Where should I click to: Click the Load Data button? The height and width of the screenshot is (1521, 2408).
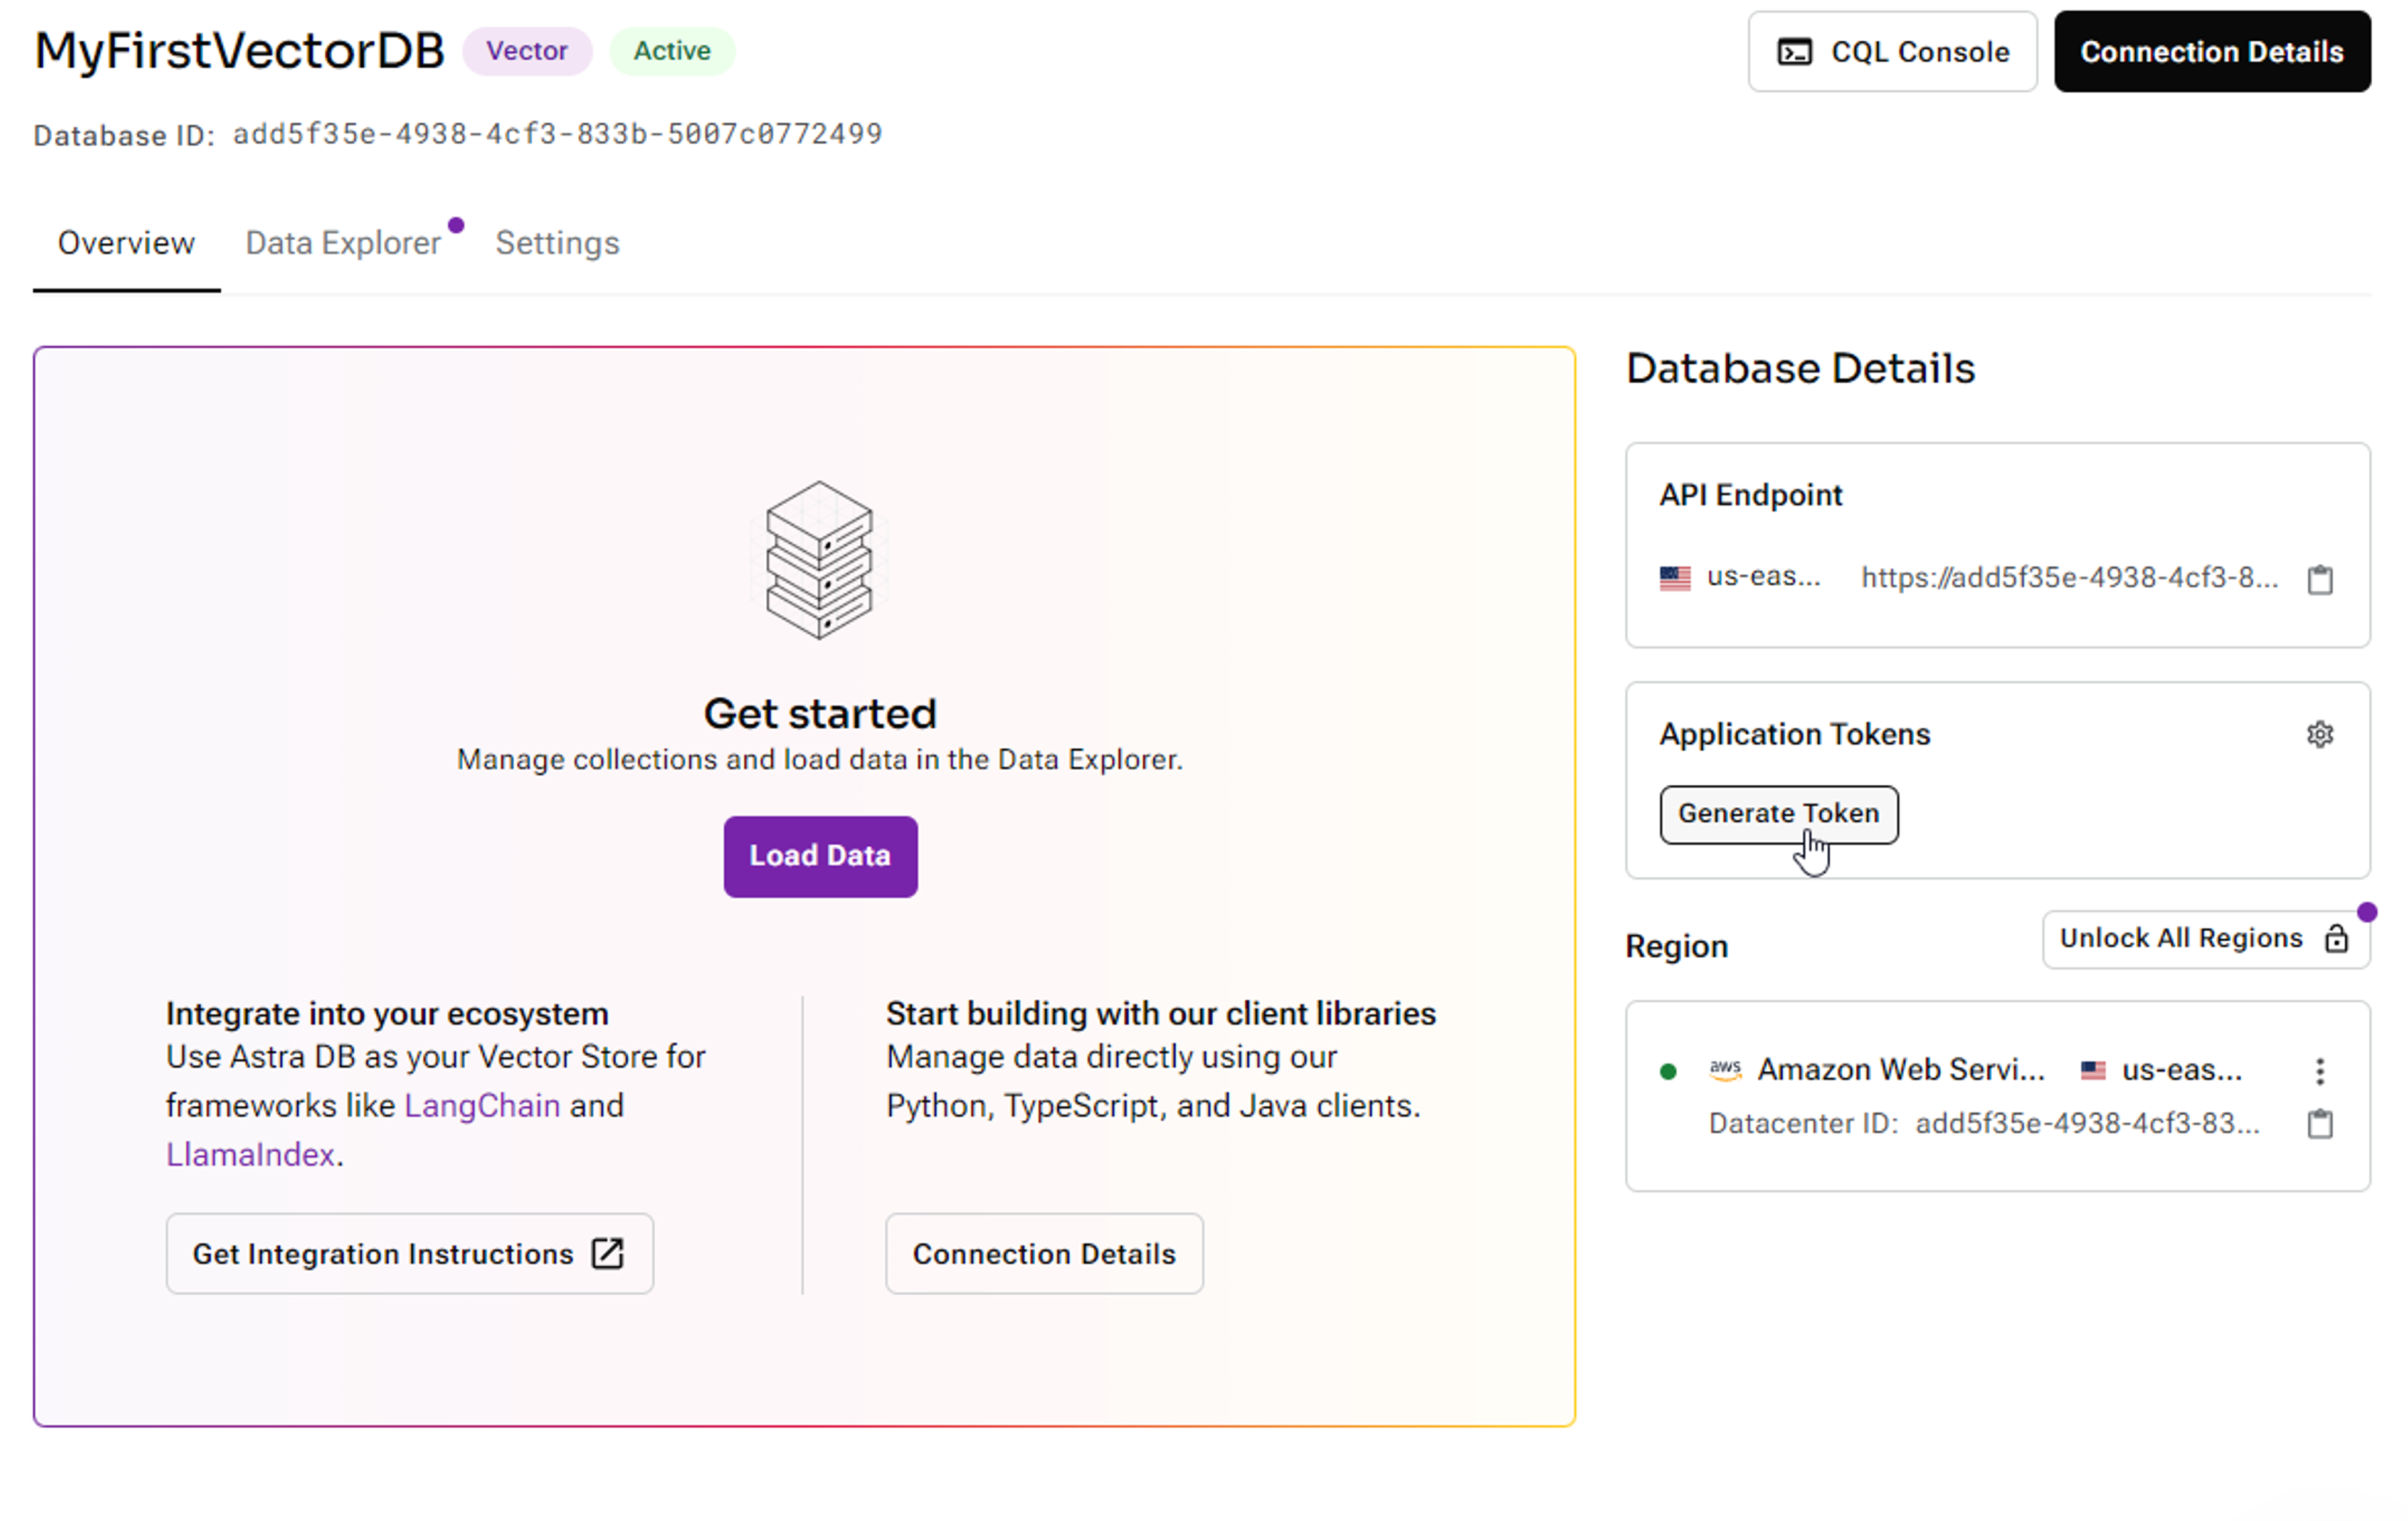[x=820, y=855]
